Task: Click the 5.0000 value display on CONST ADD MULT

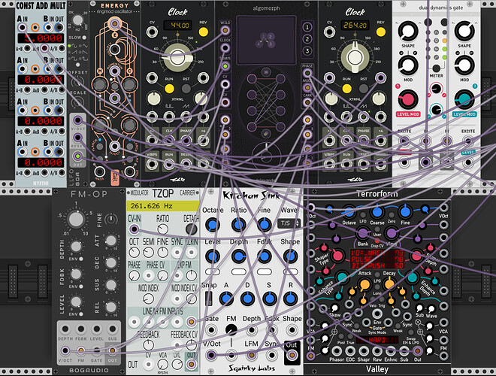Action: coord(41,38)
